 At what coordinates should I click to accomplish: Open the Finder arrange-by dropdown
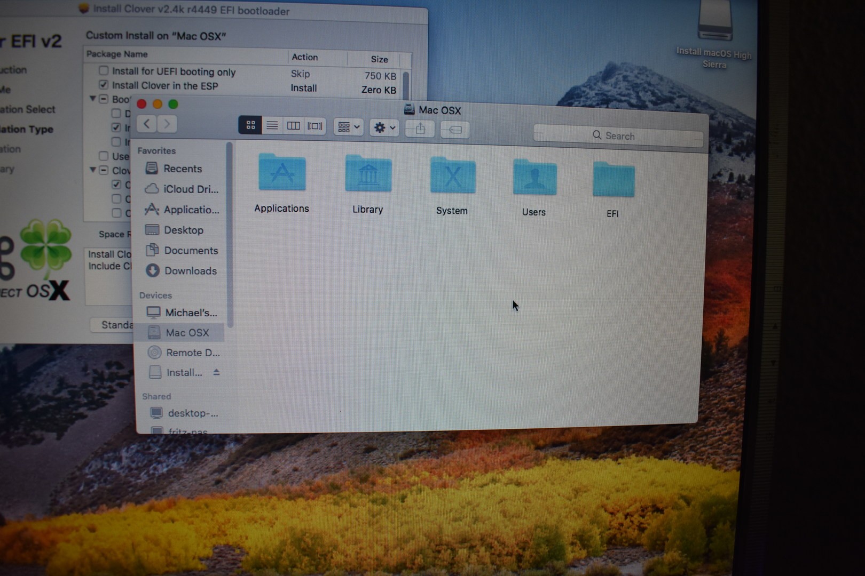(x=349, y=127)
